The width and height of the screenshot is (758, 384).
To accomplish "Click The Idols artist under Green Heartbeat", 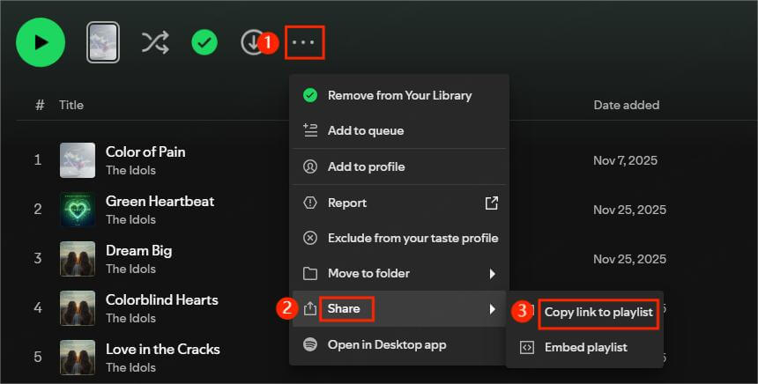I will (x=131, y=219).
